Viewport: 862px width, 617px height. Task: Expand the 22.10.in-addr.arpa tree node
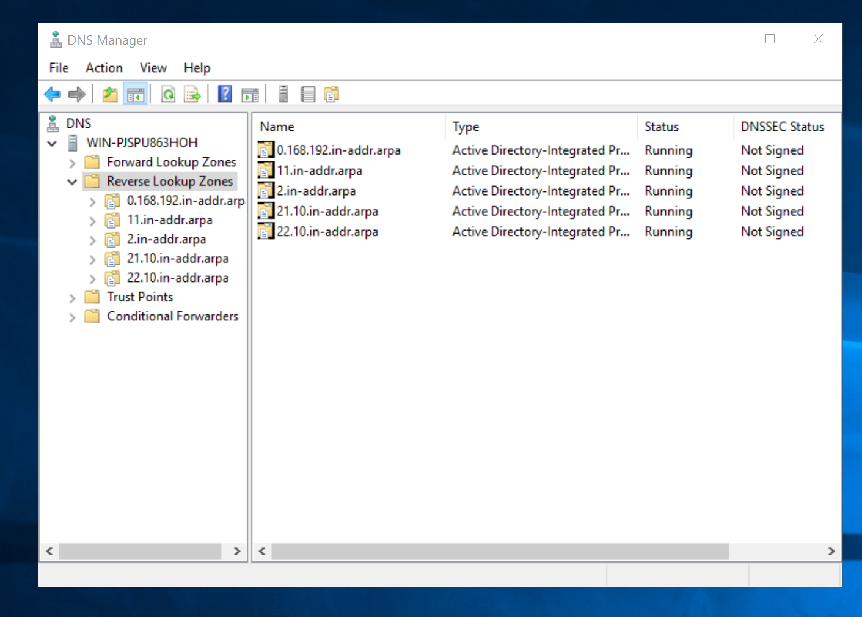[92, 279]
